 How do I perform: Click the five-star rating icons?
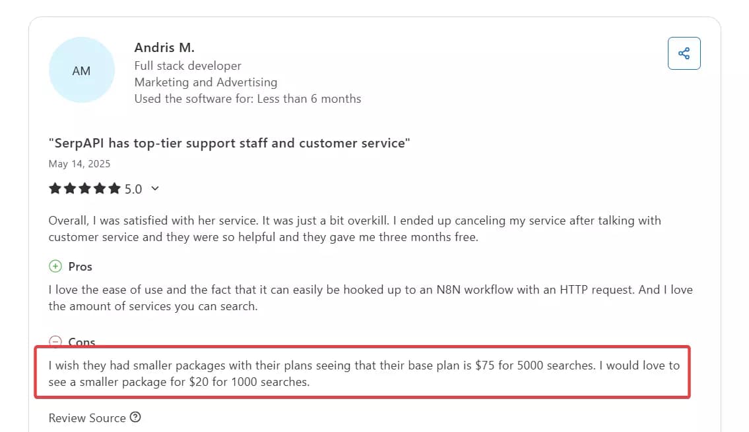pos(84,189)
